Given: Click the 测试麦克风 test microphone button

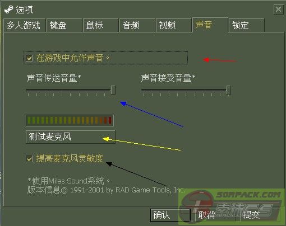Looking at the screenshot, I should point(71,137).
